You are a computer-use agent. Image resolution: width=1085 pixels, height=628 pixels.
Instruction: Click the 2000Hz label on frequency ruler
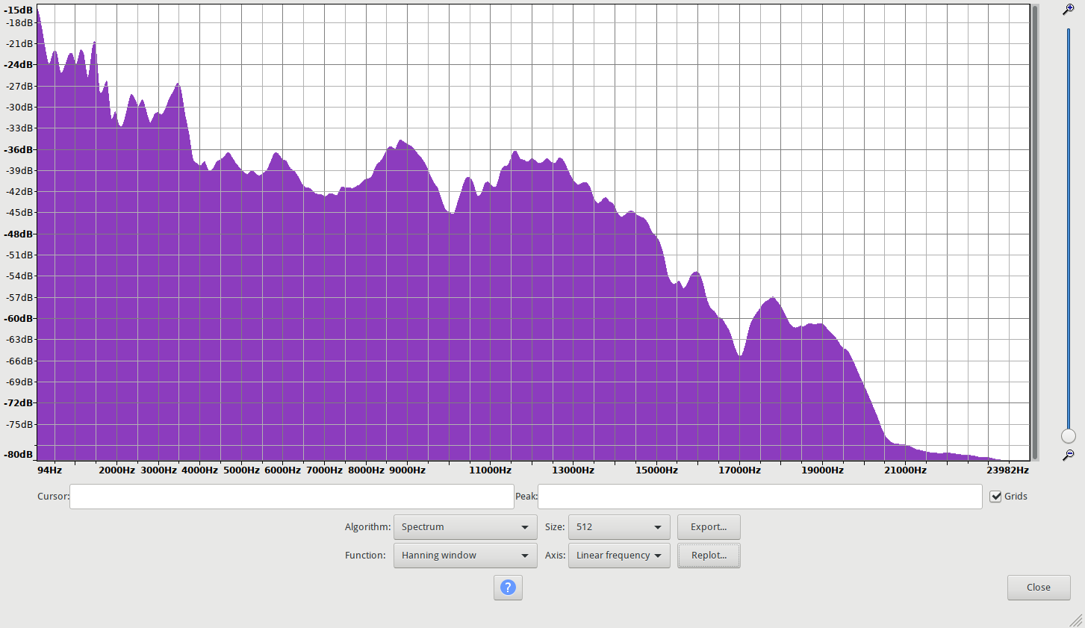[117, 470]
